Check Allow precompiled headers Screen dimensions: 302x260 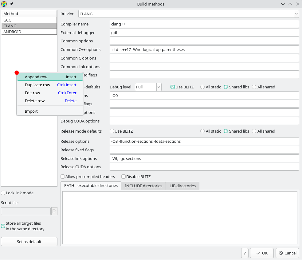(63, 177)
